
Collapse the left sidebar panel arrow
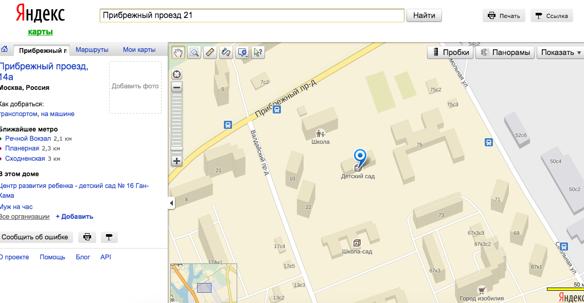[x=171, y=203]
